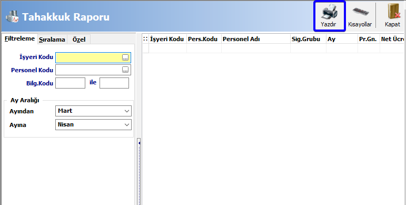Sort by Personel Adı column header

(x=256, y=39)
